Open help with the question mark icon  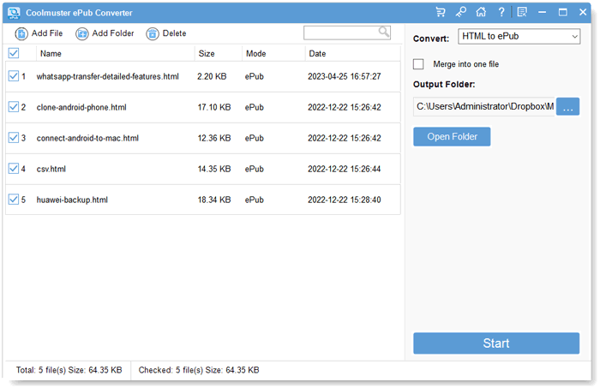(501, 12)
